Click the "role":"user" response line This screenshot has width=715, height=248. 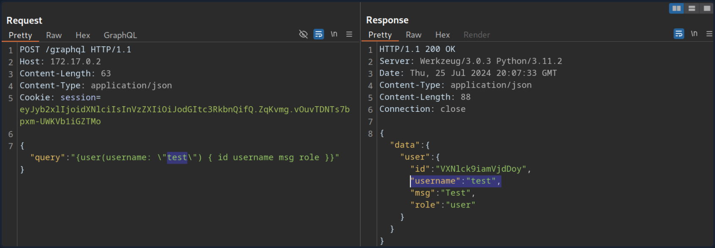coord(442,205)
